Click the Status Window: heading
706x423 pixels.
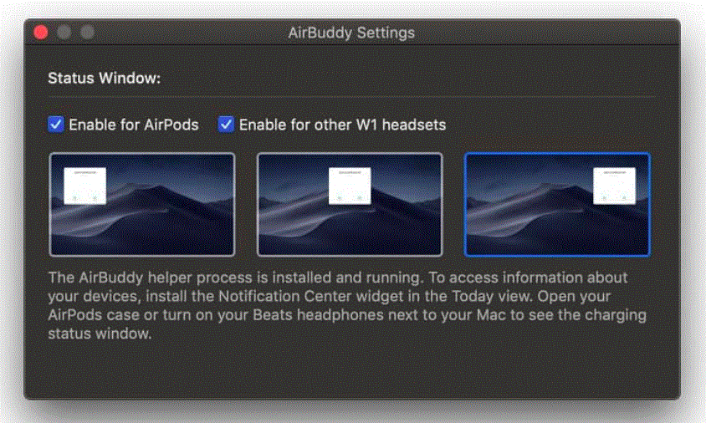click(x=104, y=78)
